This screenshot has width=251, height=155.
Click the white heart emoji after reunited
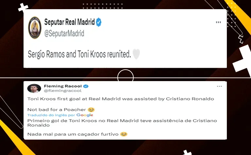click(136, 54)
